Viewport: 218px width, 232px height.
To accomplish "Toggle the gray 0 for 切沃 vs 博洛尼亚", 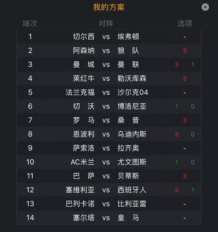I will 193,106.
